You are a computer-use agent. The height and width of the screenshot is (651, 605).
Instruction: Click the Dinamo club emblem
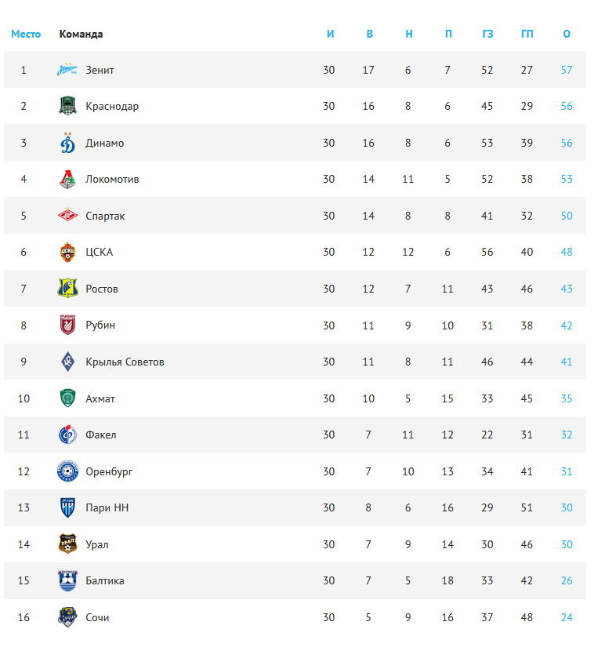(x=67, y=143)
